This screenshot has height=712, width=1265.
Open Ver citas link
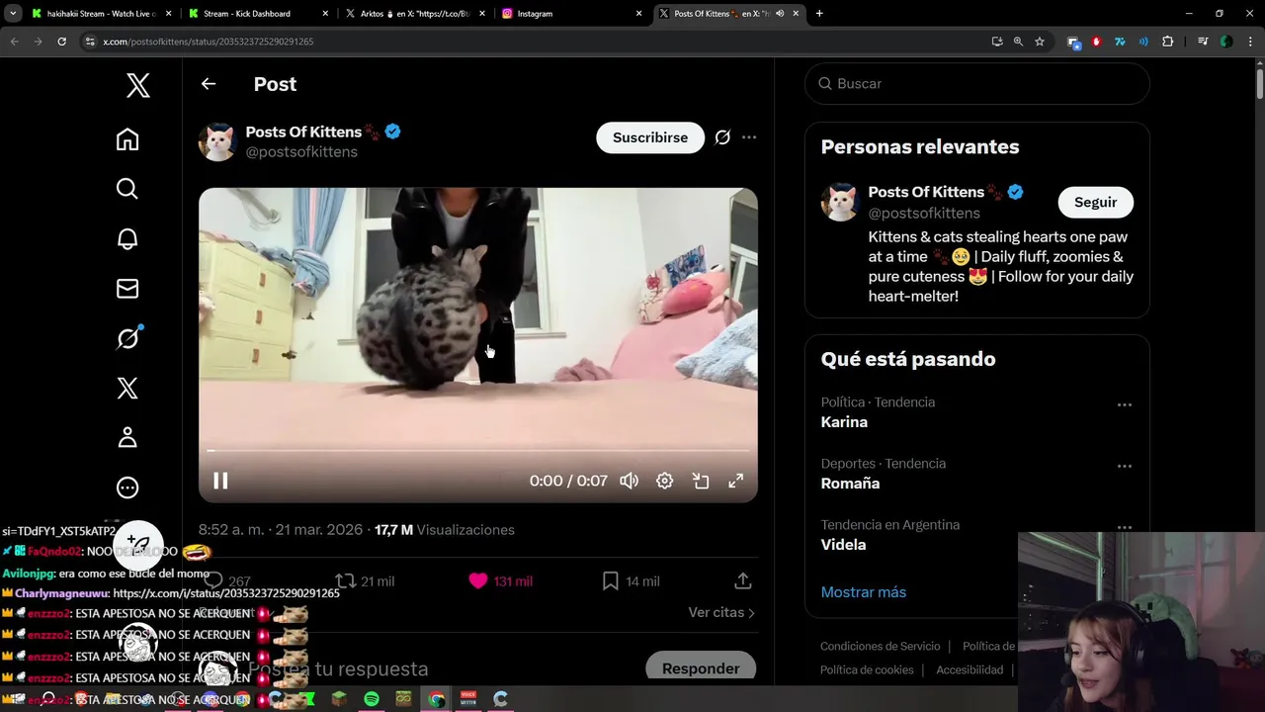coord(721,613)
